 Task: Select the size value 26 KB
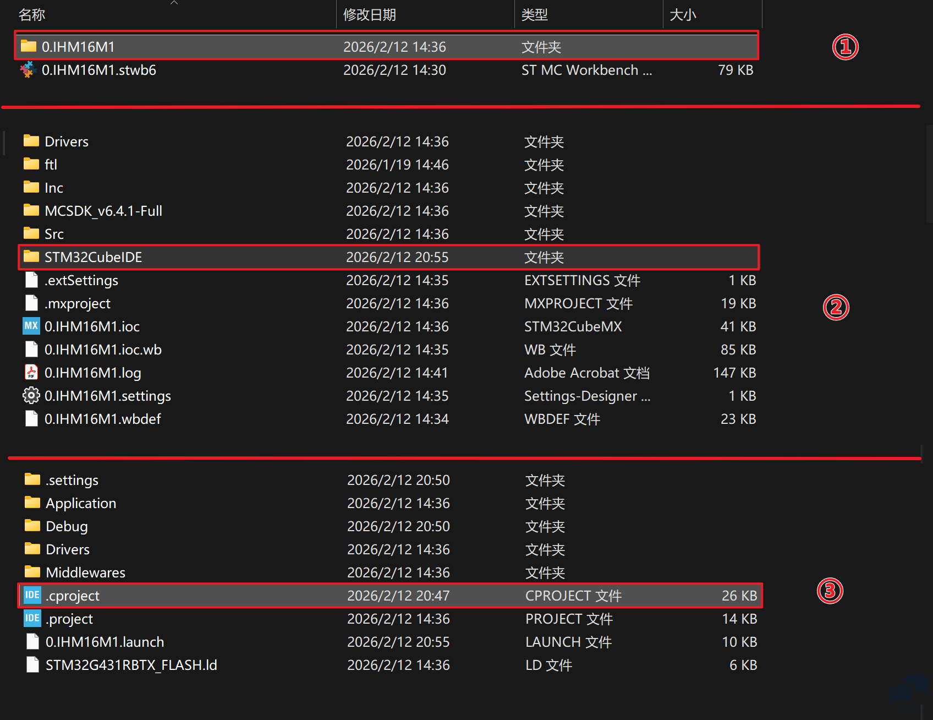[739, 596]
